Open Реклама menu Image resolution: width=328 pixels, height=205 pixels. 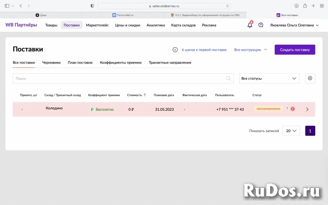coord(209,25)
